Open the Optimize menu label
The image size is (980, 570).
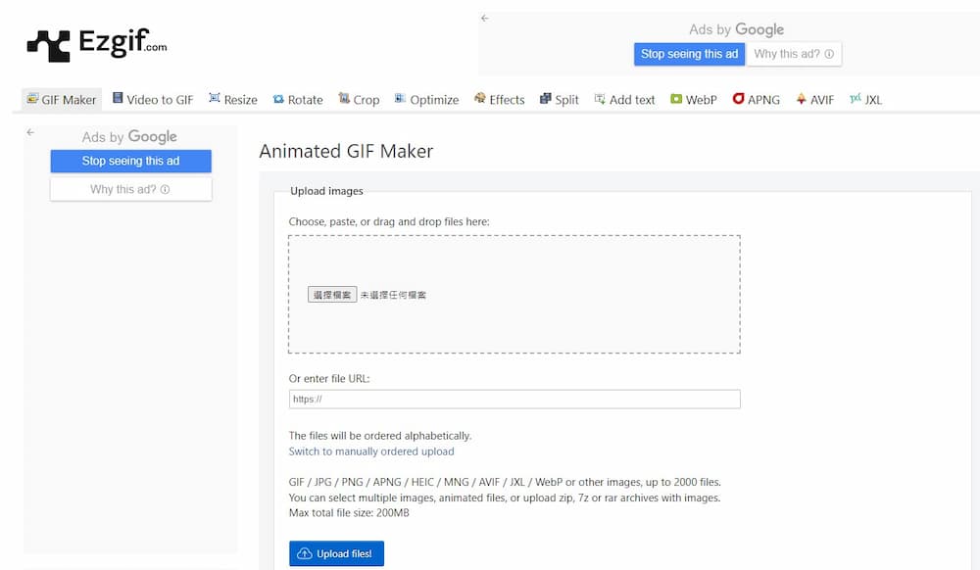[x=434, y=100]
